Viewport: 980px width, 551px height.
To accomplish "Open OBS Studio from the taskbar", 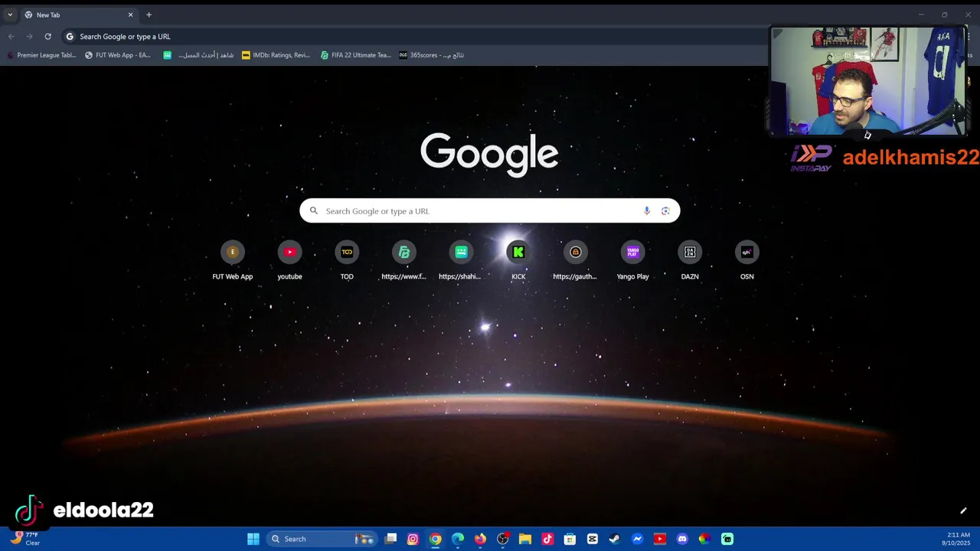I will click(x=502, y=539).
